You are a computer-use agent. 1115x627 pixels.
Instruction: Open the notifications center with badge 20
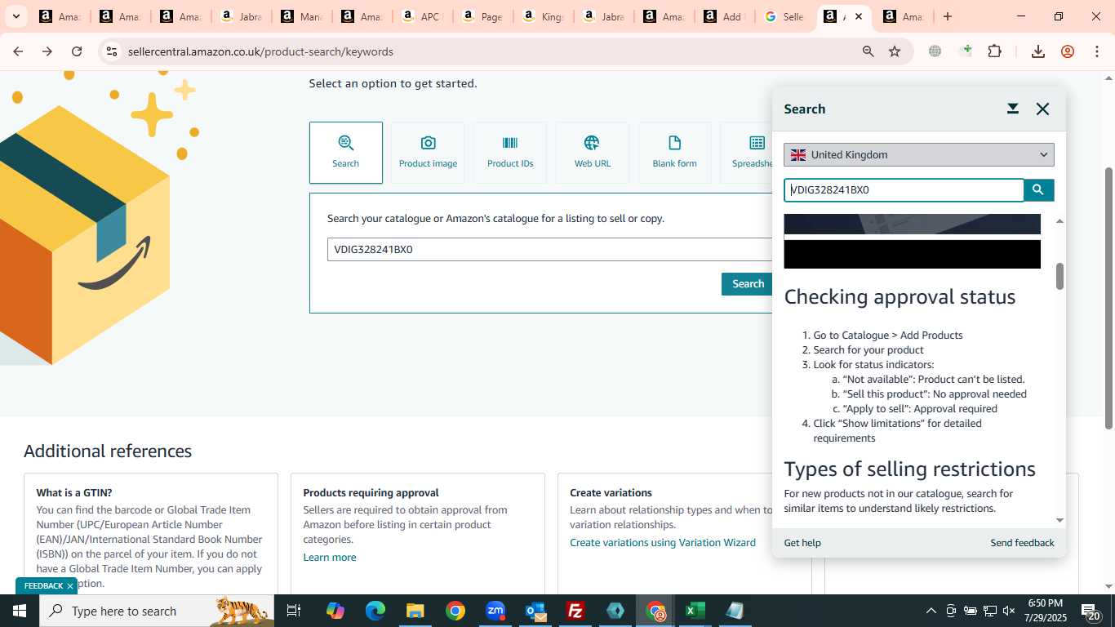[1091, 611]
